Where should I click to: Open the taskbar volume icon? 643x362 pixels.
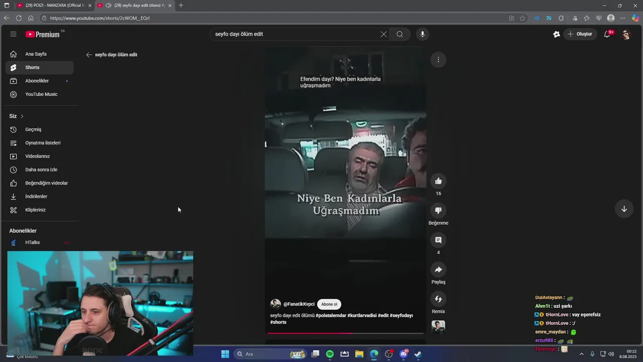click(611, 354)
